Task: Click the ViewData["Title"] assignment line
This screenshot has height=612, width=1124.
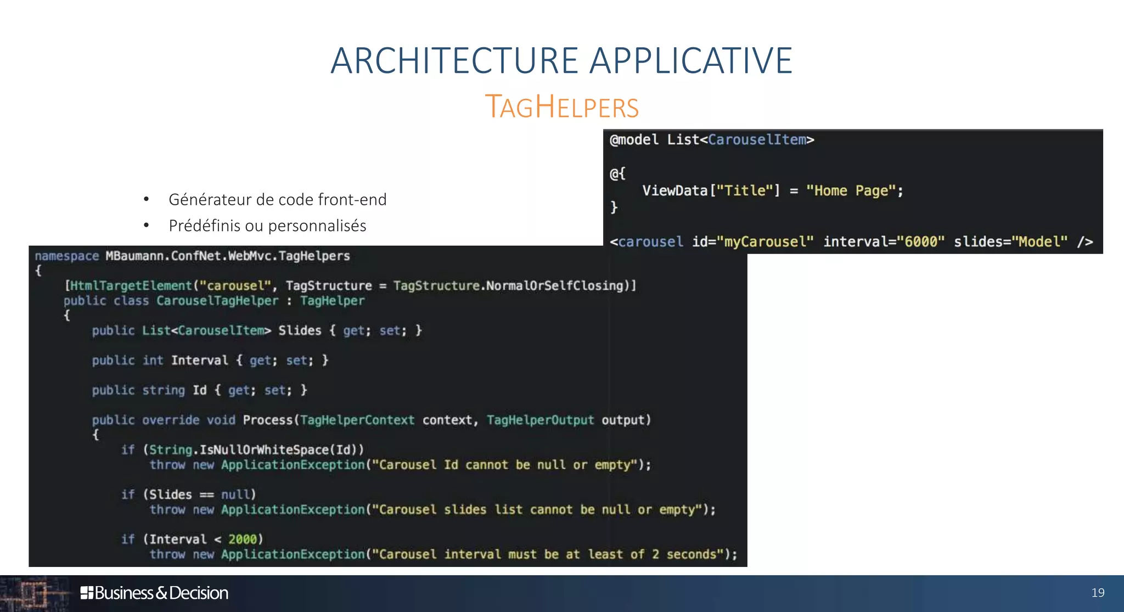Action: [x=772, y=190]
